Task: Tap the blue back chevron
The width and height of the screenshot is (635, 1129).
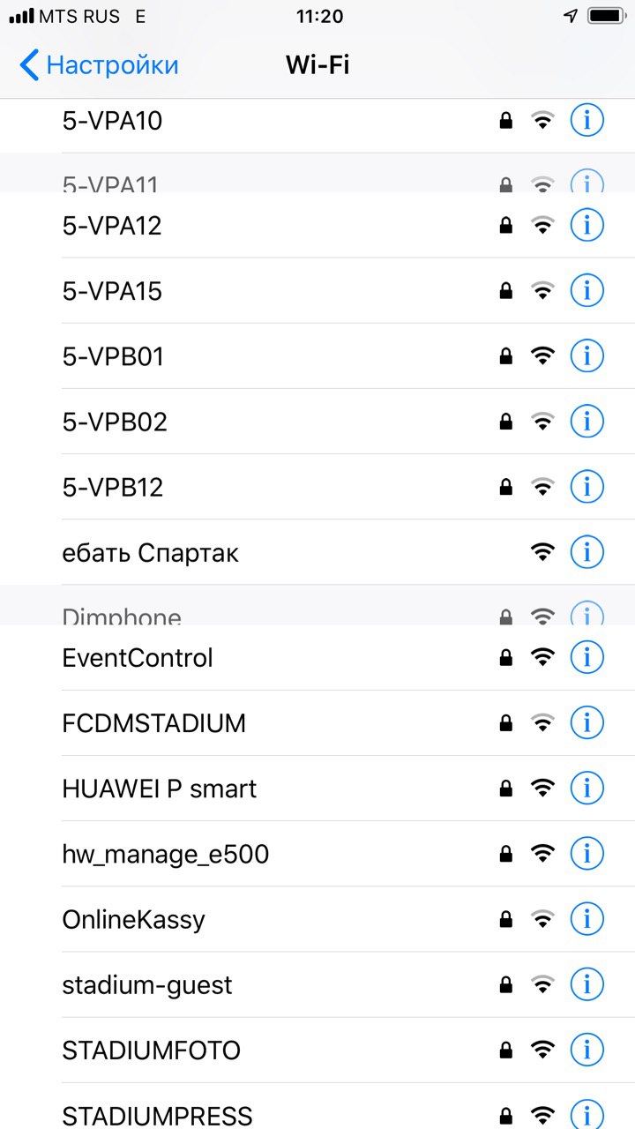Action: pyautogui.click(x=29, y=65)
